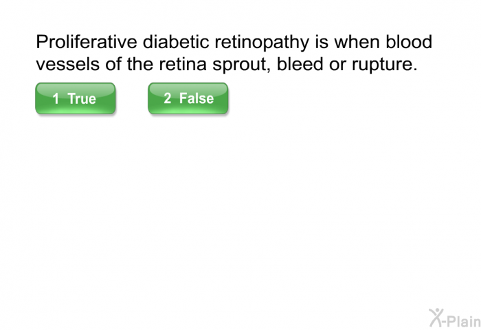Choose the False answer button

coord(188,98)
